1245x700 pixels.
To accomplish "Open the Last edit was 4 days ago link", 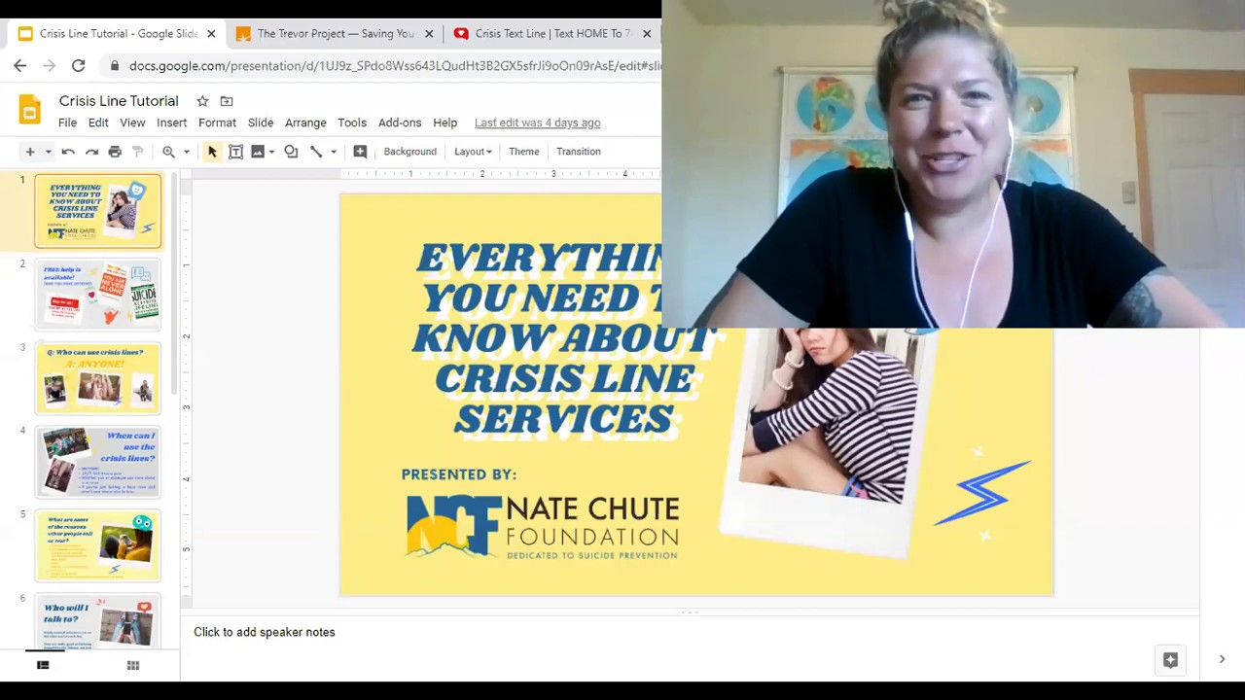I will coord(537,122).
